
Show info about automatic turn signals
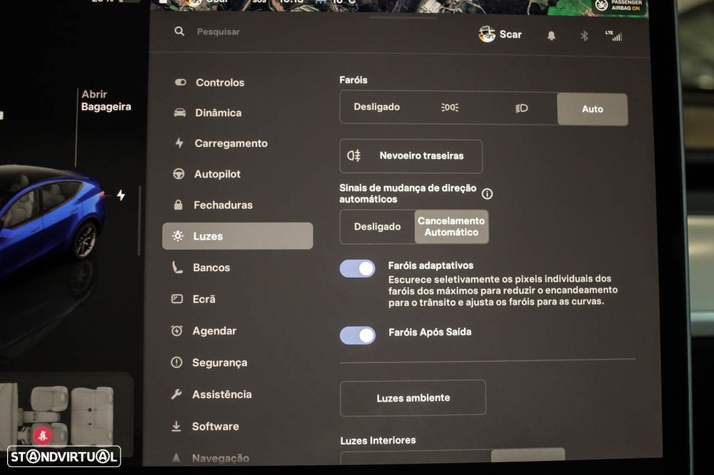tap(487, 194)
